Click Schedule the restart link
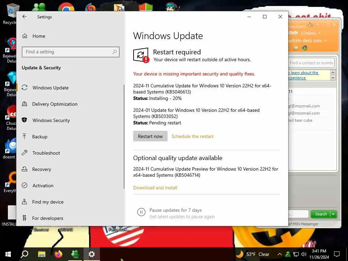This screenshot has width=348, height=261. pyautogui.click(x=192, y=136)
